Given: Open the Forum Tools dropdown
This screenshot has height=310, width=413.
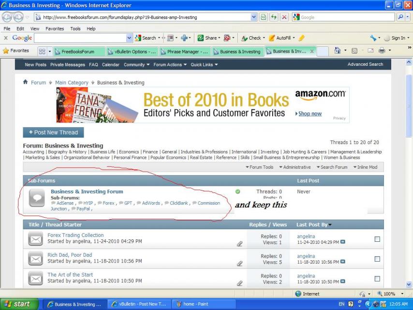Looking at the screenshot, I should click(x=259, y=167).
